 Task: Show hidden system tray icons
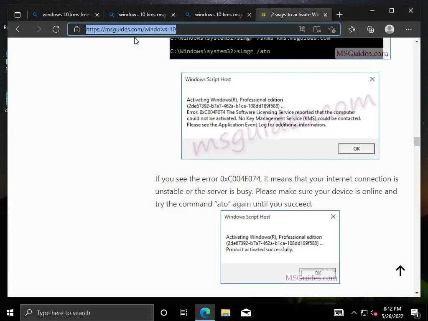(x=354, y=313)
